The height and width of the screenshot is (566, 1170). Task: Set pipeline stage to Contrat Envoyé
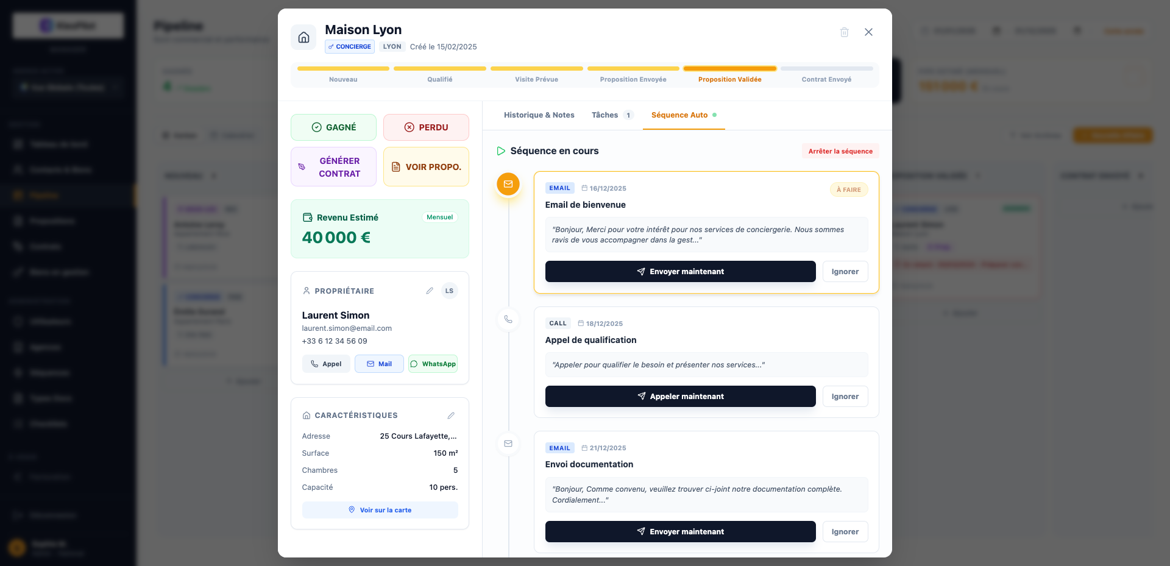(826, 76)
